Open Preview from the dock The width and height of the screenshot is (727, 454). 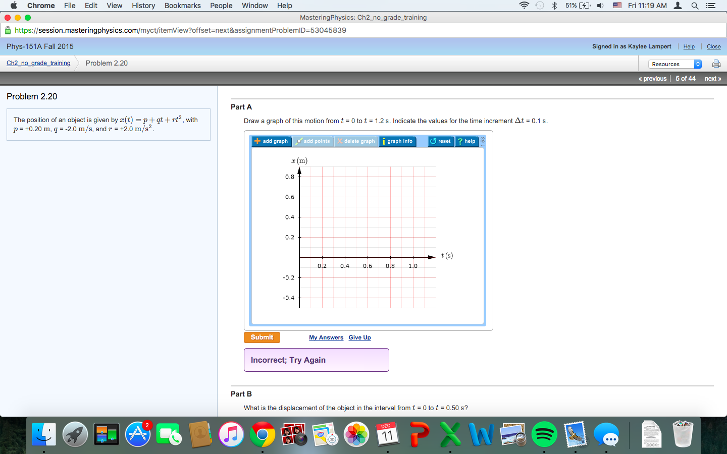pos(513,434)
